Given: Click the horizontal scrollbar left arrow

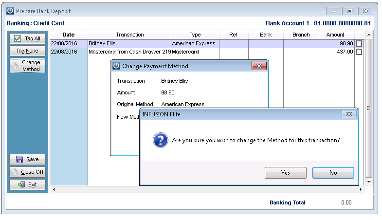Looking at the screenshot, I should 54,189.
